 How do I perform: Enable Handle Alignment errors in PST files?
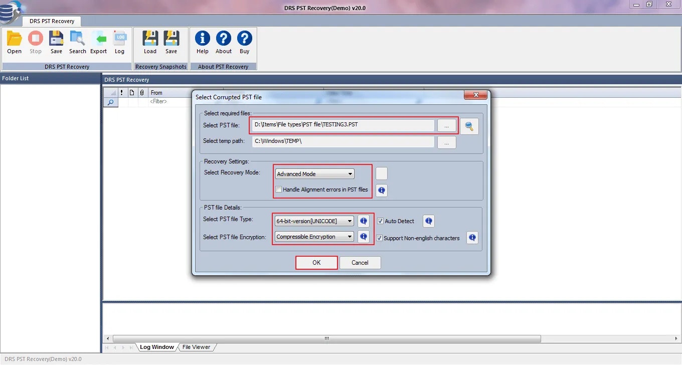(279, 190)
